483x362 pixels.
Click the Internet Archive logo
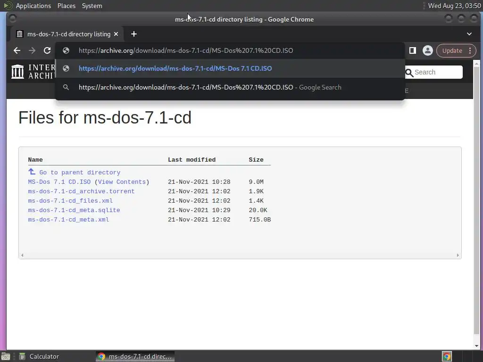(x=33, y=72)
